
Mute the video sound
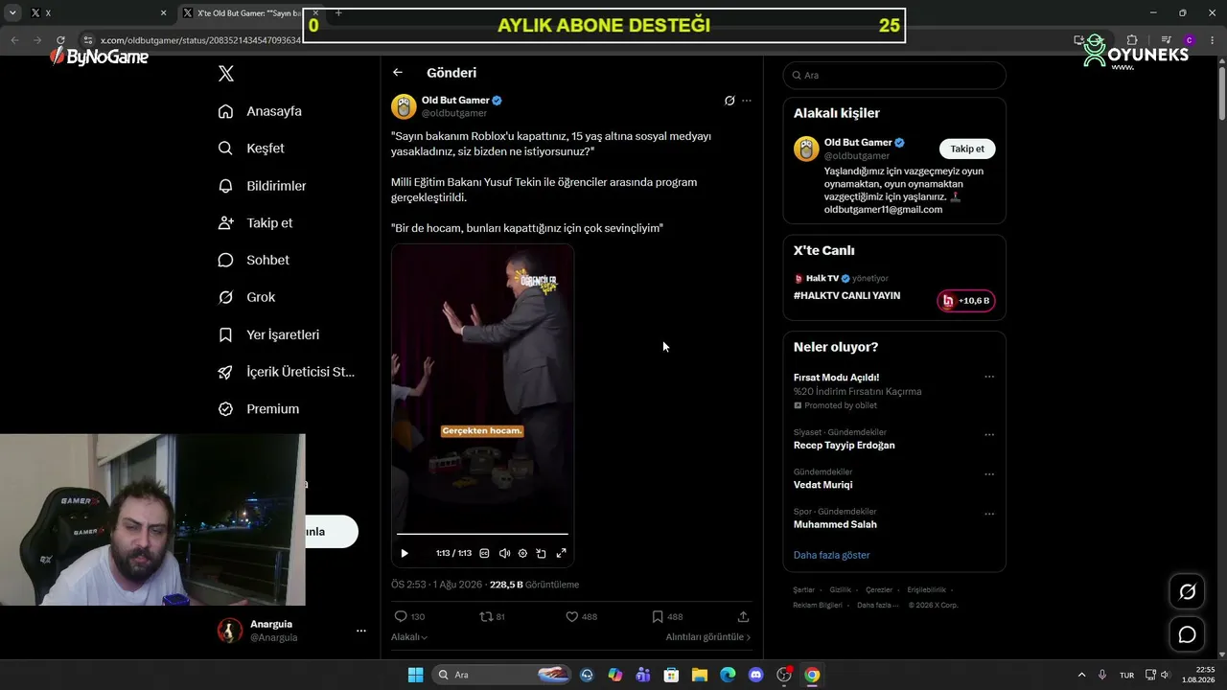[504, 553]
